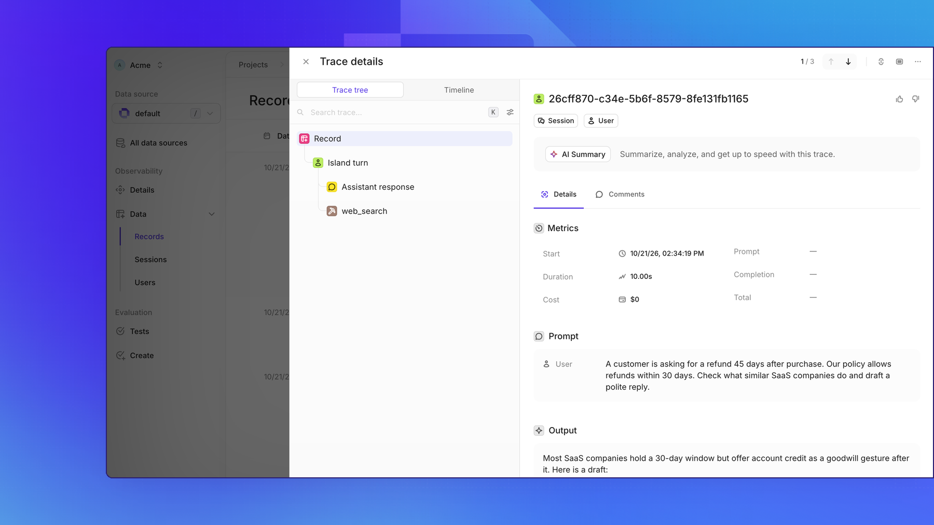Open the default data source dropdown

[x=166, y=113]
